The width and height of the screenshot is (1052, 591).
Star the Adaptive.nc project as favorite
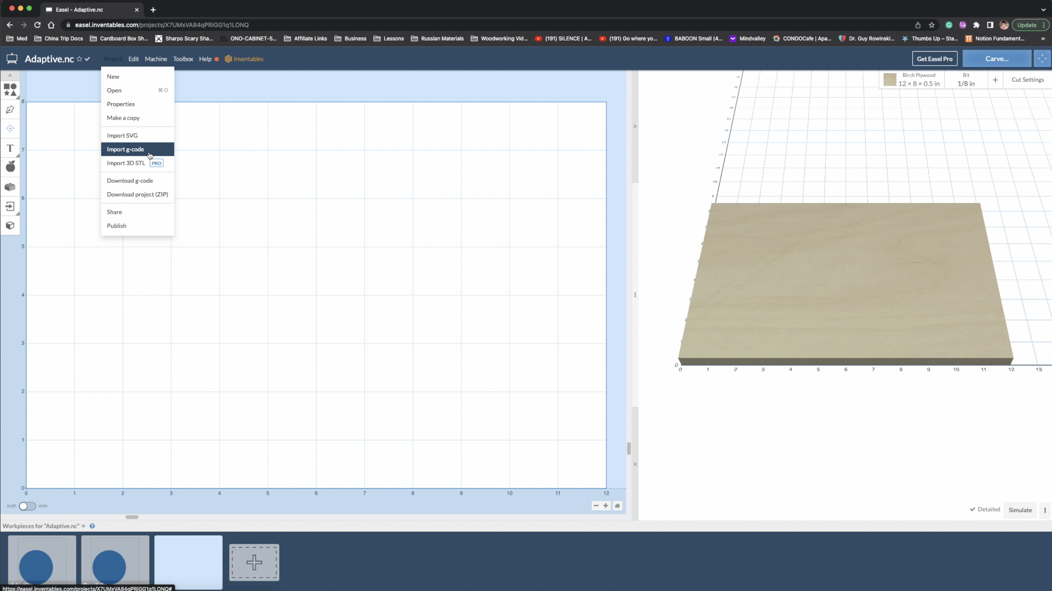[x=79, y=59]
